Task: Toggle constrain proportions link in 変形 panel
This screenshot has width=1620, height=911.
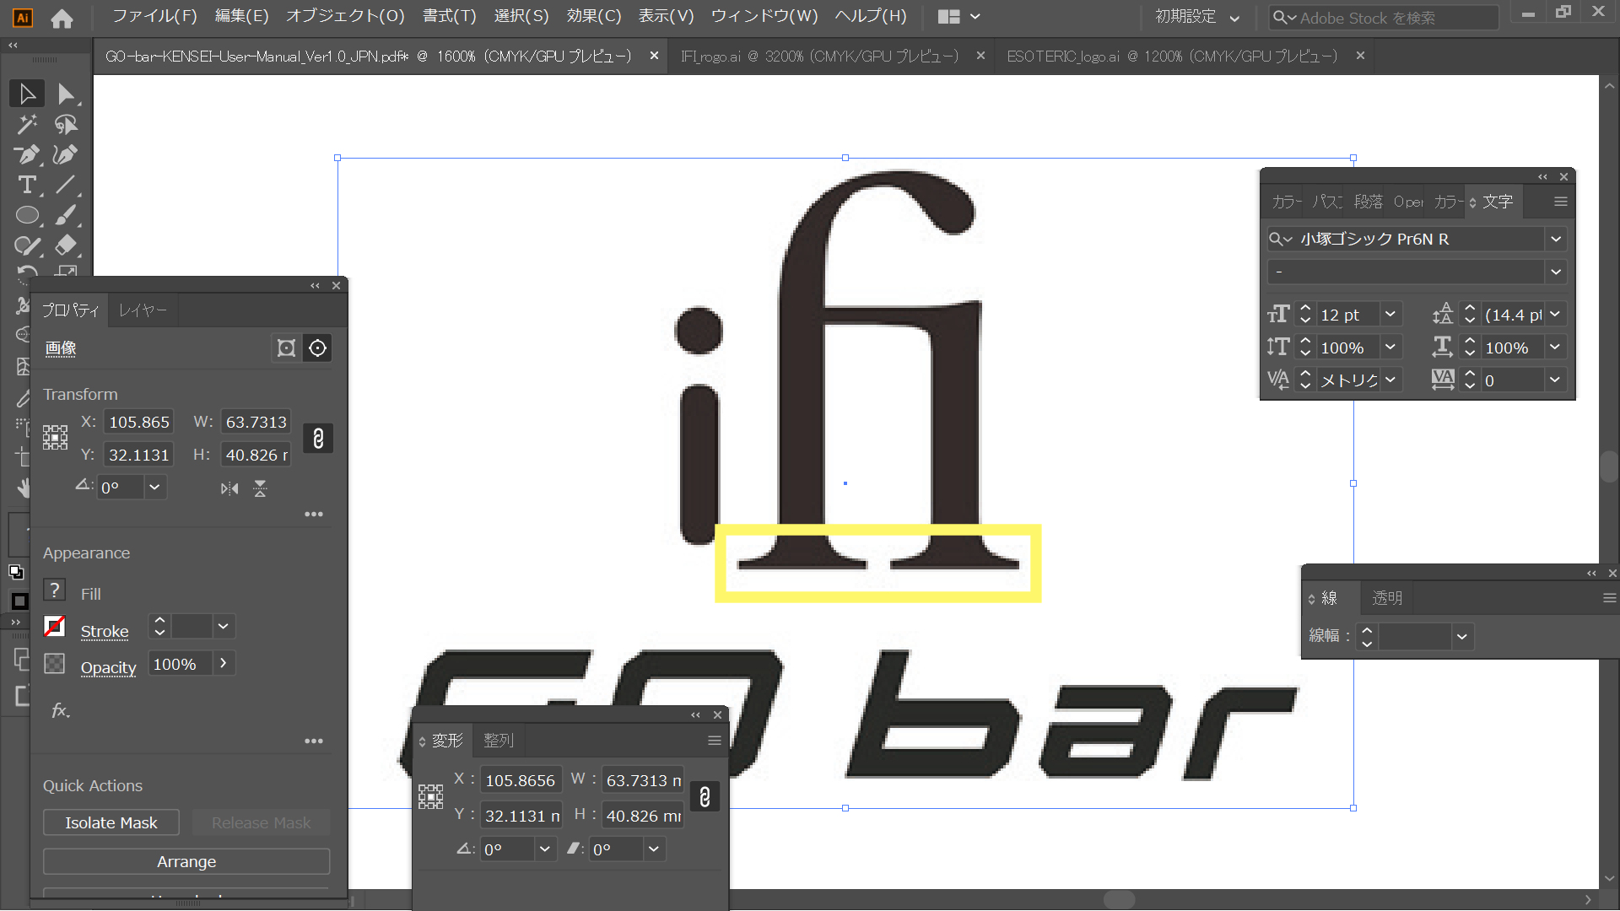Action: [705, 797]
